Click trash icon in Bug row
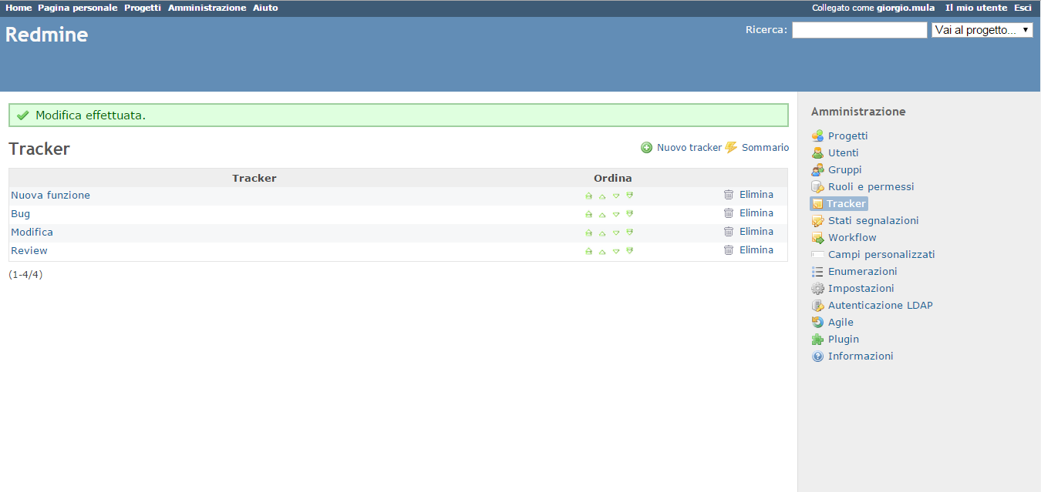This screenshot has height=492, width=1041. [x=729, y=213]
